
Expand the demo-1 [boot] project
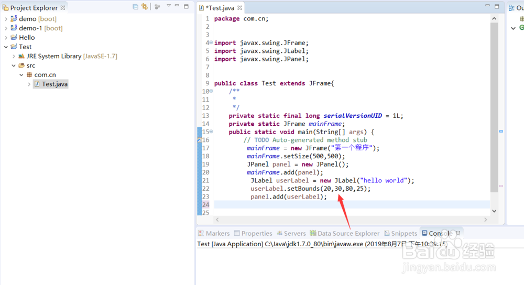point(6,28)
